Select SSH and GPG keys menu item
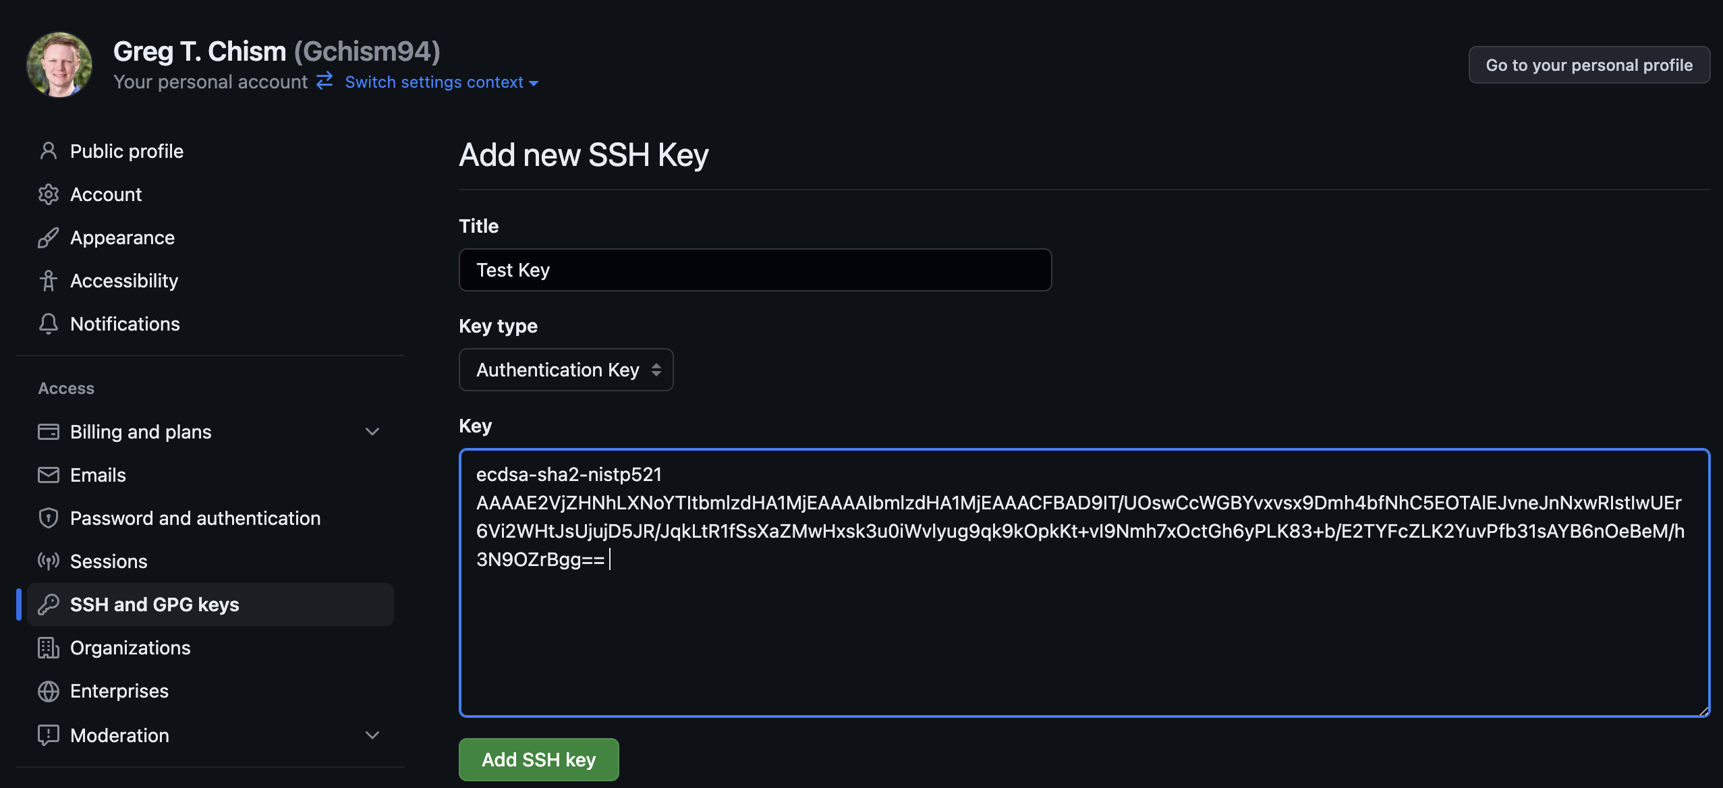 click(154, 604)
